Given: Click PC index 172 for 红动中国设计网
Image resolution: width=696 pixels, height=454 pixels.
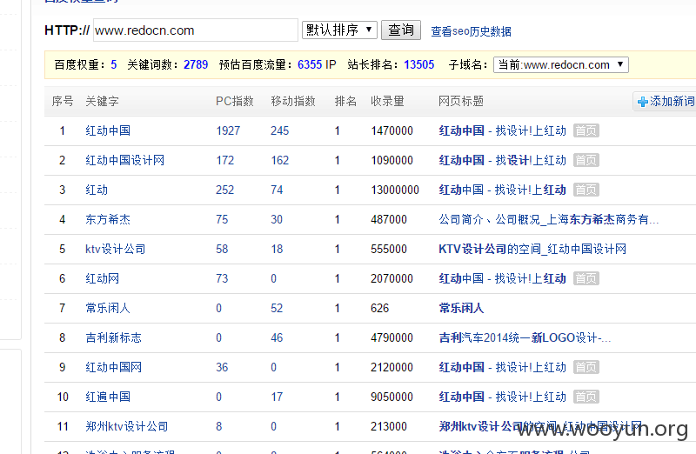Looking at the screenshot, I should [225, 160].
